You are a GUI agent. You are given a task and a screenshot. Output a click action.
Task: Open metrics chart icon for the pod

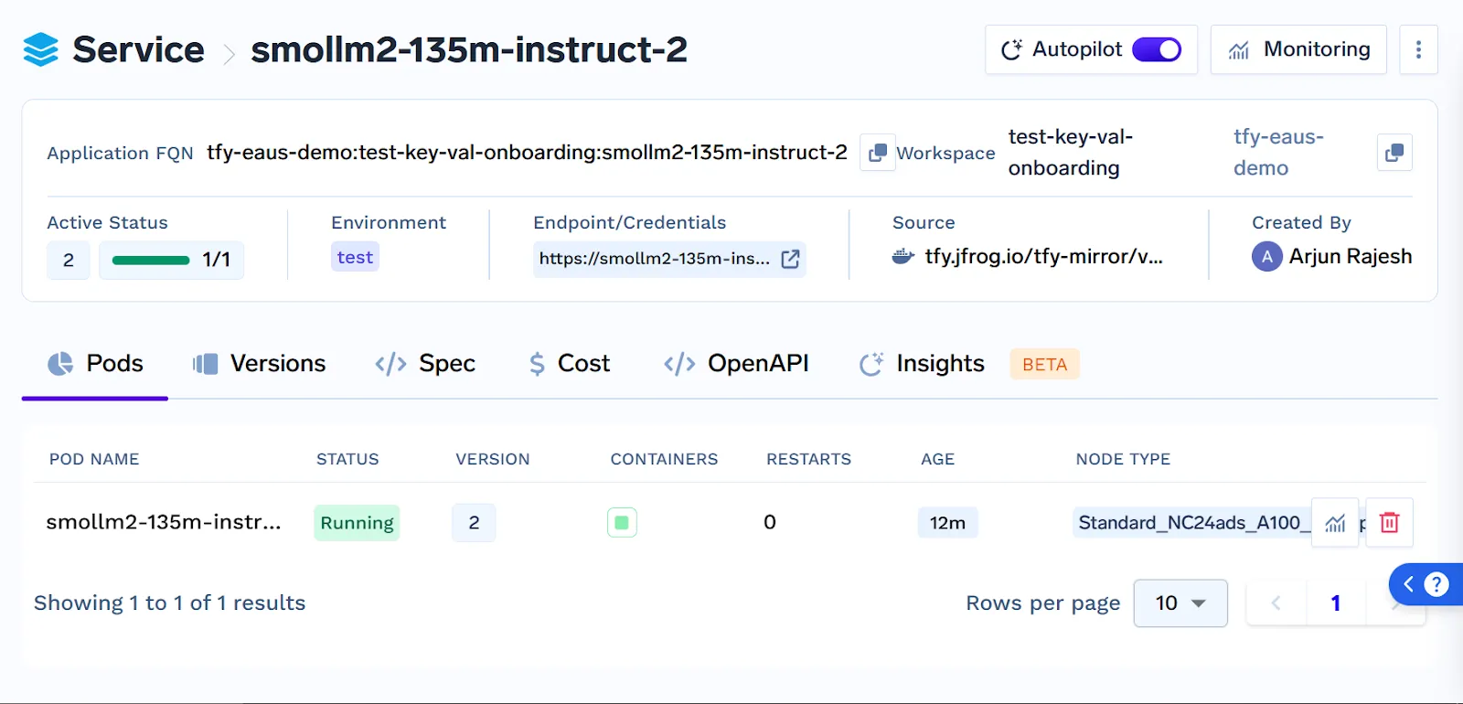click(x=1335, y=523)
